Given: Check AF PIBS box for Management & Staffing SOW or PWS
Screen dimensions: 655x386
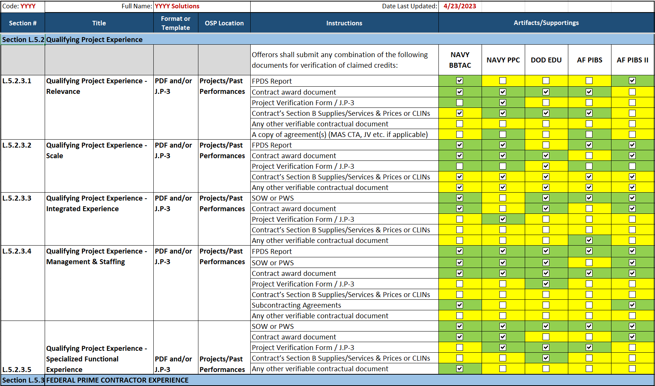Looking at the screenshot, I should (x=589, y=263).
